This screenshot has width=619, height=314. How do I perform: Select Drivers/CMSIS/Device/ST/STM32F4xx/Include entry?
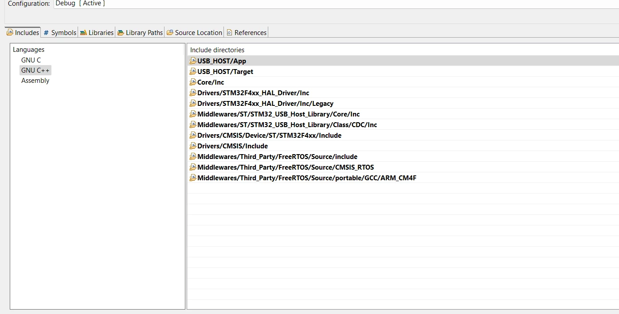(403, 135)
